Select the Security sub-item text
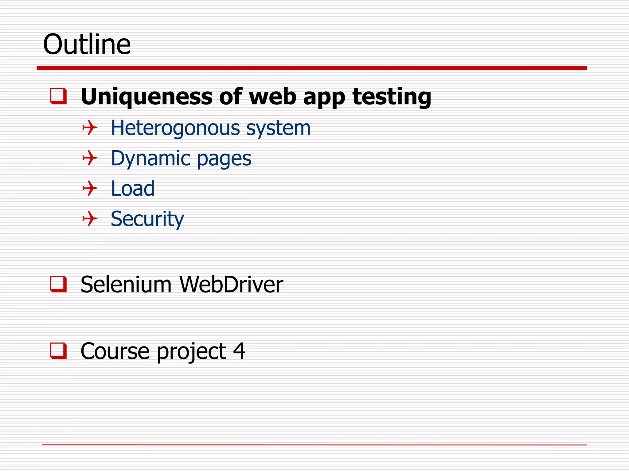The image size is (629, 471). coord(147,219)
